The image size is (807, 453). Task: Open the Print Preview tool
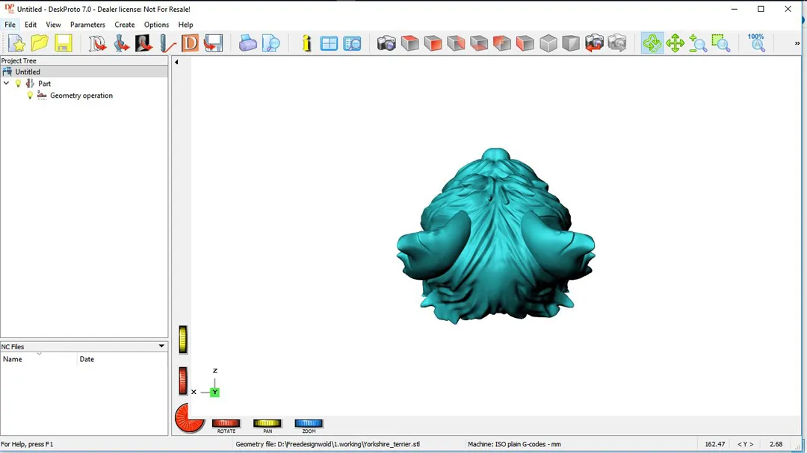(271, 43)
